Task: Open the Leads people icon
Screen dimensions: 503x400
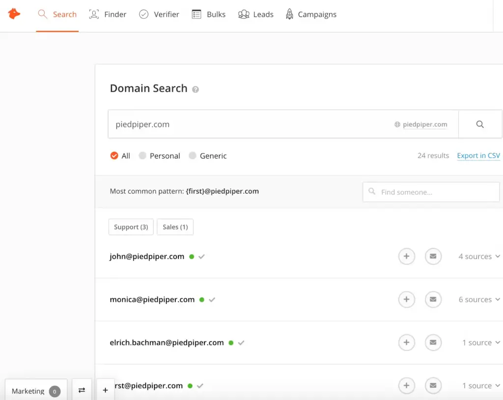Action: tap(244, 14)
